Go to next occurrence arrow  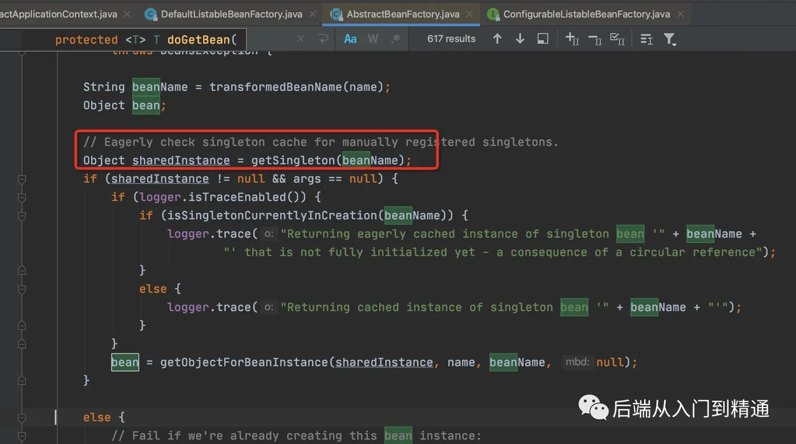(520, 39)
